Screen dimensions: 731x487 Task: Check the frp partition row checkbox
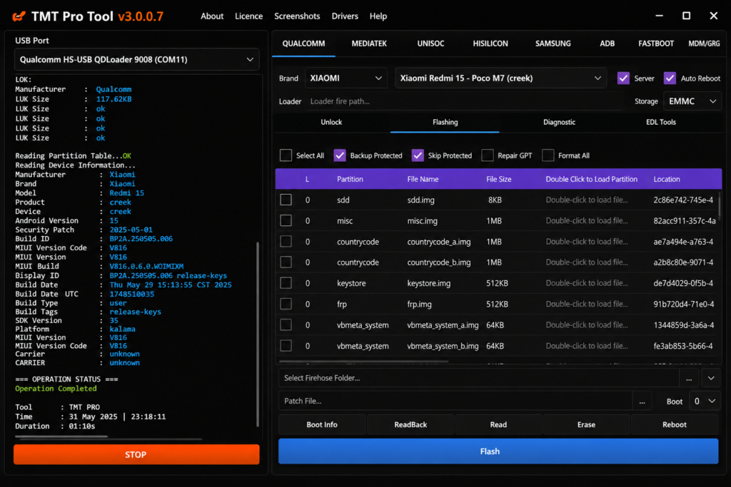point(286,304)
